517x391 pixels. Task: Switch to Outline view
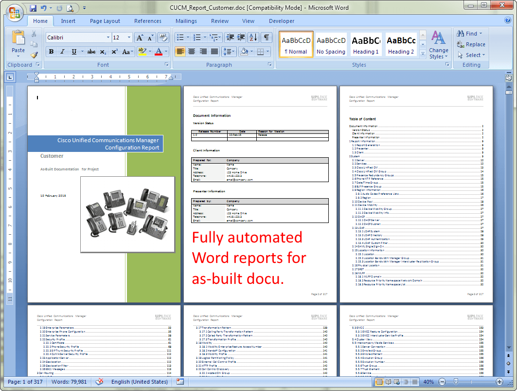coord(406,382)
